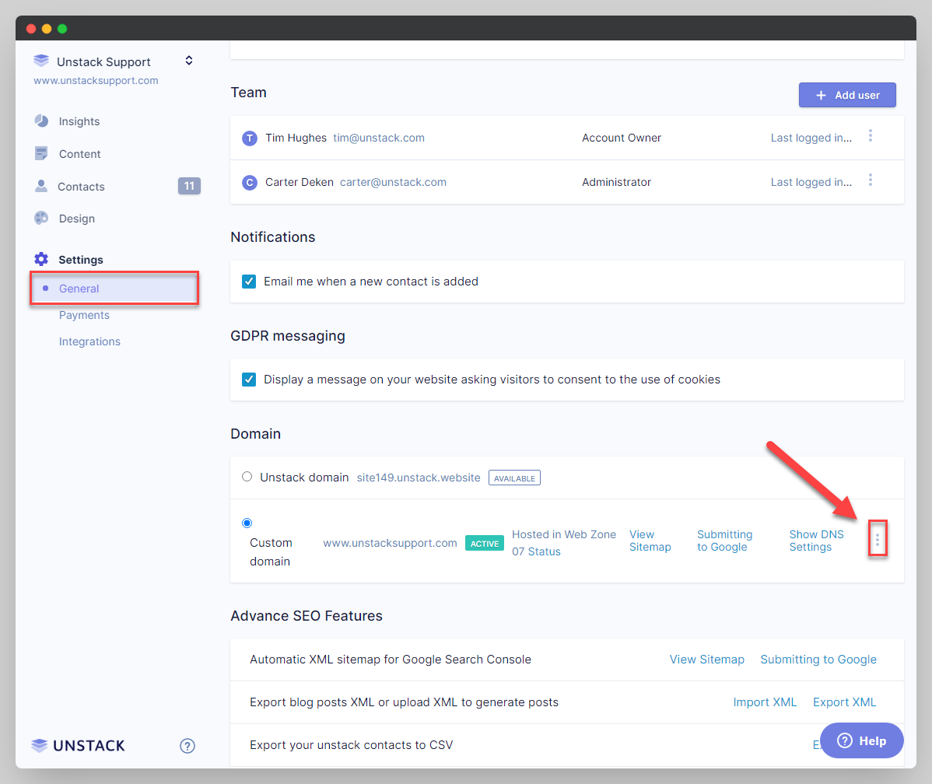
Task: Expand the Unstack Support site switcher
Action: (188, 61)
